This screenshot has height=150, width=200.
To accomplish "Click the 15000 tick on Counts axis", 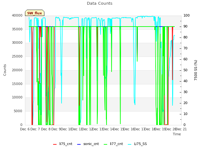I will (x=17, y=84).
